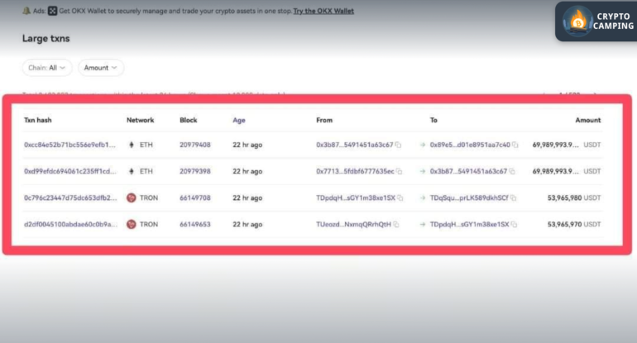
Task: Click the TRON network icon for block 66149708
Action: (x=131, y=198)
